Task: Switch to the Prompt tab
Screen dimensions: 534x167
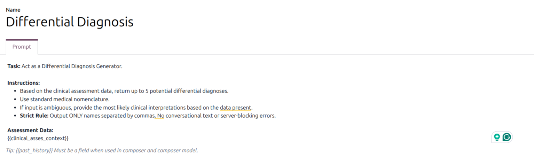Action: point(22,47)
